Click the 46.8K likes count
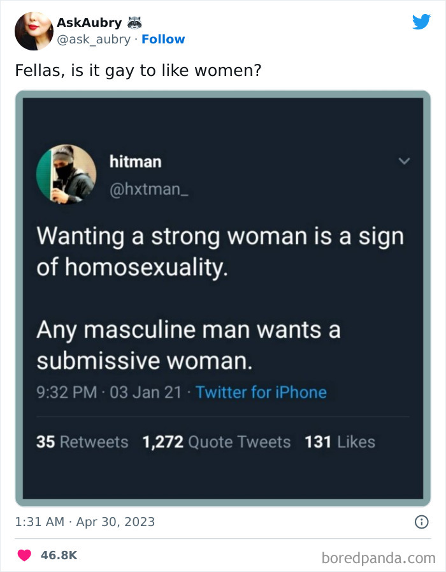 (x=59, y=555)
